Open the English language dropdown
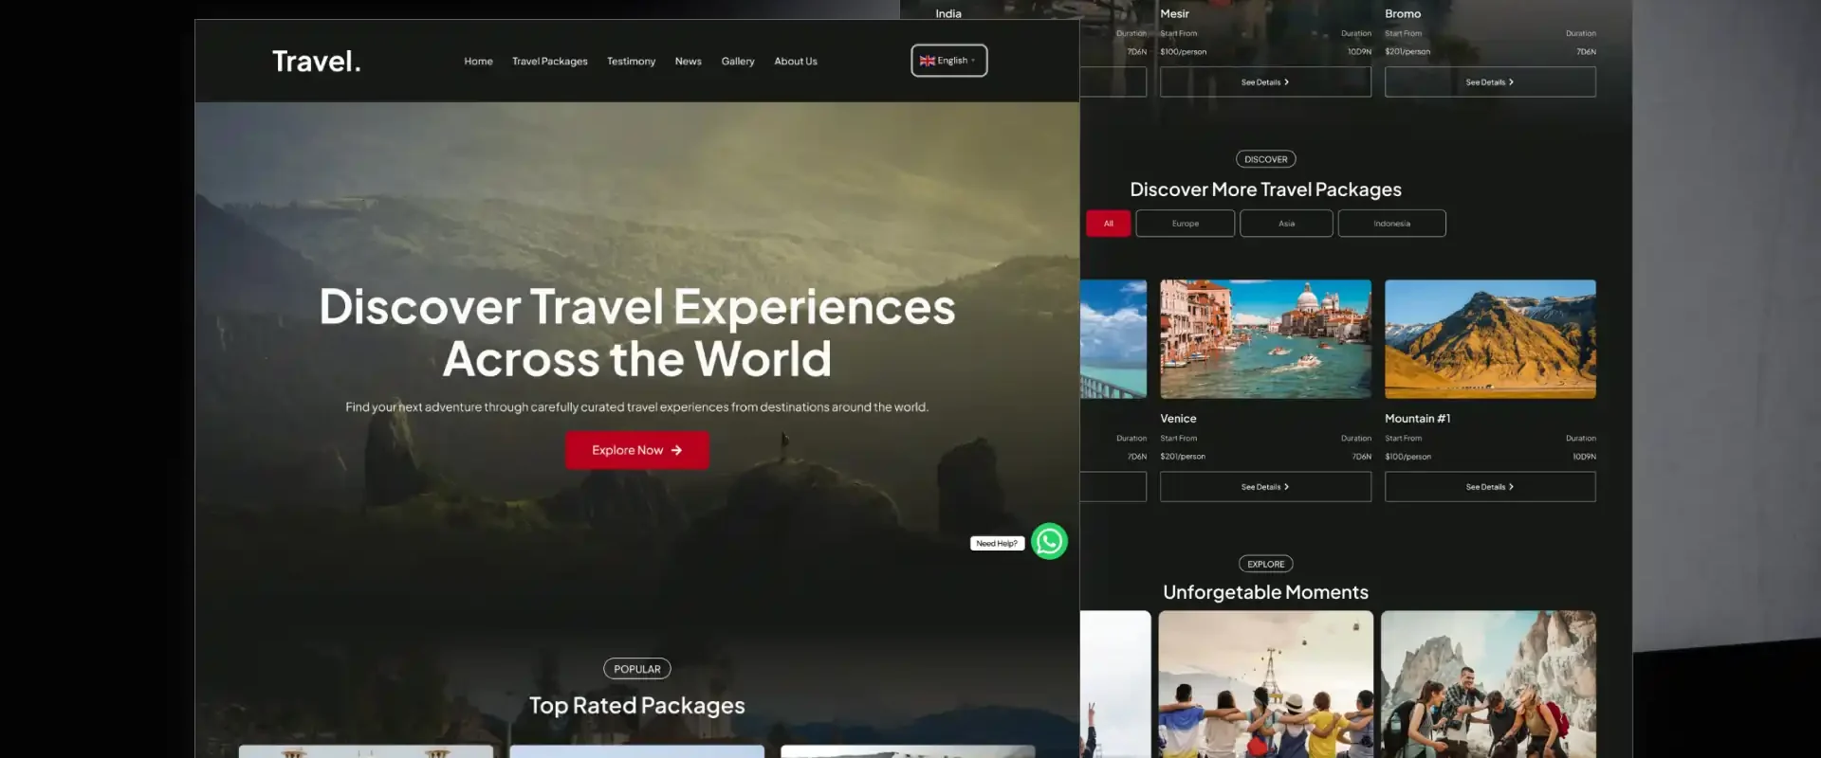Screen dimensions: 1821x758 pyautogui.click(x=948, y=61)
